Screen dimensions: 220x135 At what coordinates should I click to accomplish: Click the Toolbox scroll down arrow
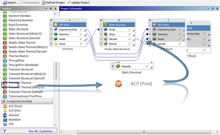tap(55, 125)
